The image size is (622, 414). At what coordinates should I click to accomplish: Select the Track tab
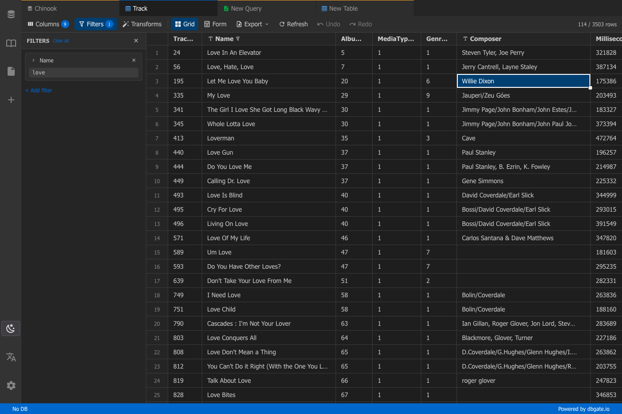coord(169,8)
